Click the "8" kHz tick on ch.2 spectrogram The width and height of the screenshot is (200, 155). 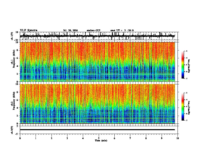coord(17,92)
